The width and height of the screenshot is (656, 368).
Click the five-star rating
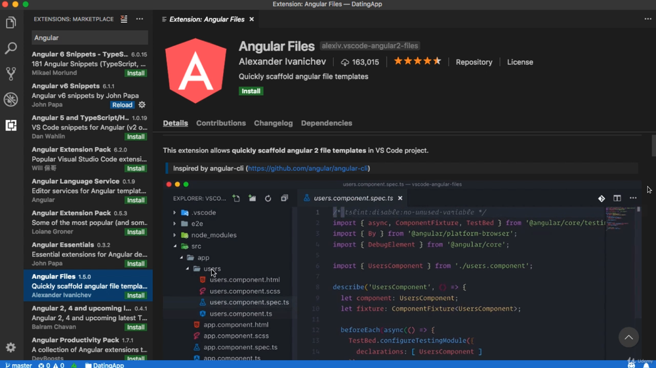tap(417, 62)
